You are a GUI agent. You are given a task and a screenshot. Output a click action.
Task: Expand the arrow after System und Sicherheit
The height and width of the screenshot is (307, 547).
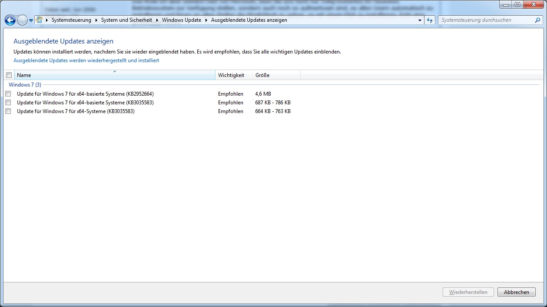[x=157, y=20]
